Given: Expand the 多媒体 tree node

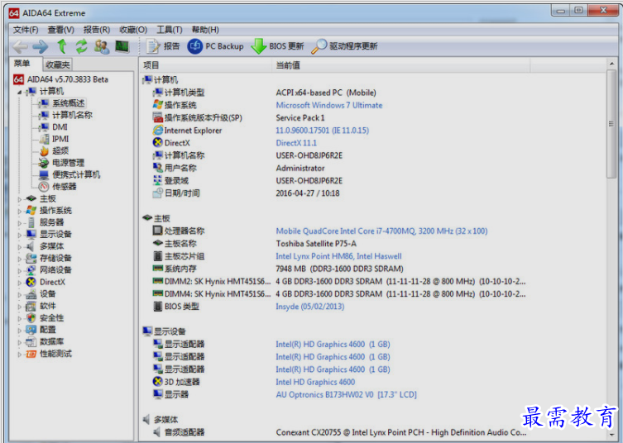Looking at the screenshot, I should (x=20, y=247).
